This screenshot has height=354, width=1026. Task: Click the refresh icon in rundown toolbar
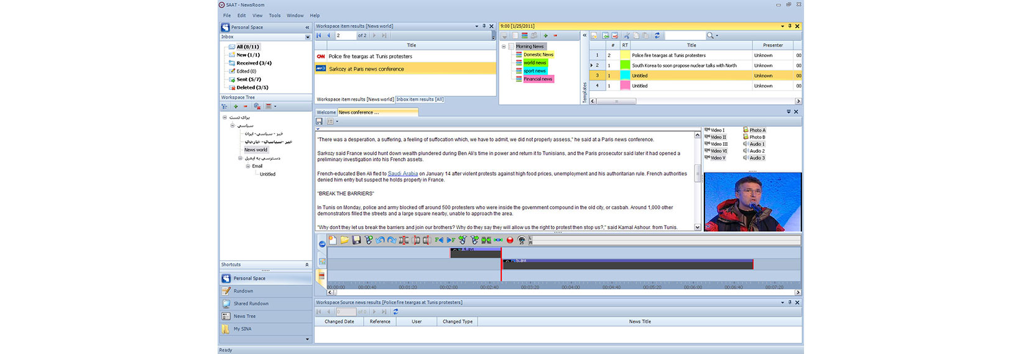657,36
